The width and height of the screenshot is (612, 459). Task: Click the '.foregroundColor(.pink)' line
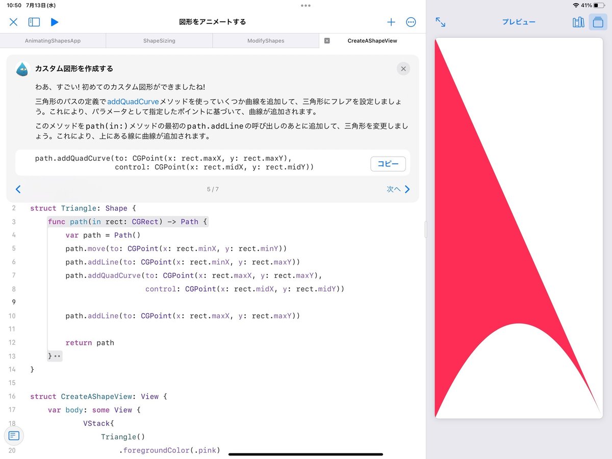[x=169, y=450]
